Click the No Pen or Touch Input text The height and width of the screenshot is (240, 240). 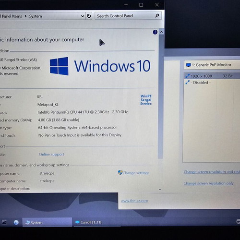pyautogui.click(x=80, y=135)
